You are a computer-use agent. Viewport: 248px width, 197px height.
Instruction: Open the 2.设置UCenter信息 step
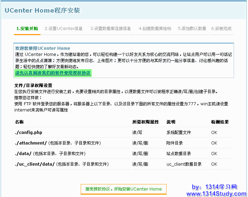64,29
